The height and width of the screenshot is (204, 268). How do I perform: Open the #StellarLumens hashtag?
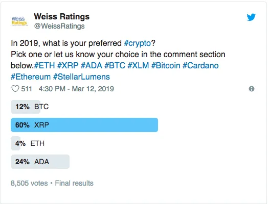pos(81,77)
